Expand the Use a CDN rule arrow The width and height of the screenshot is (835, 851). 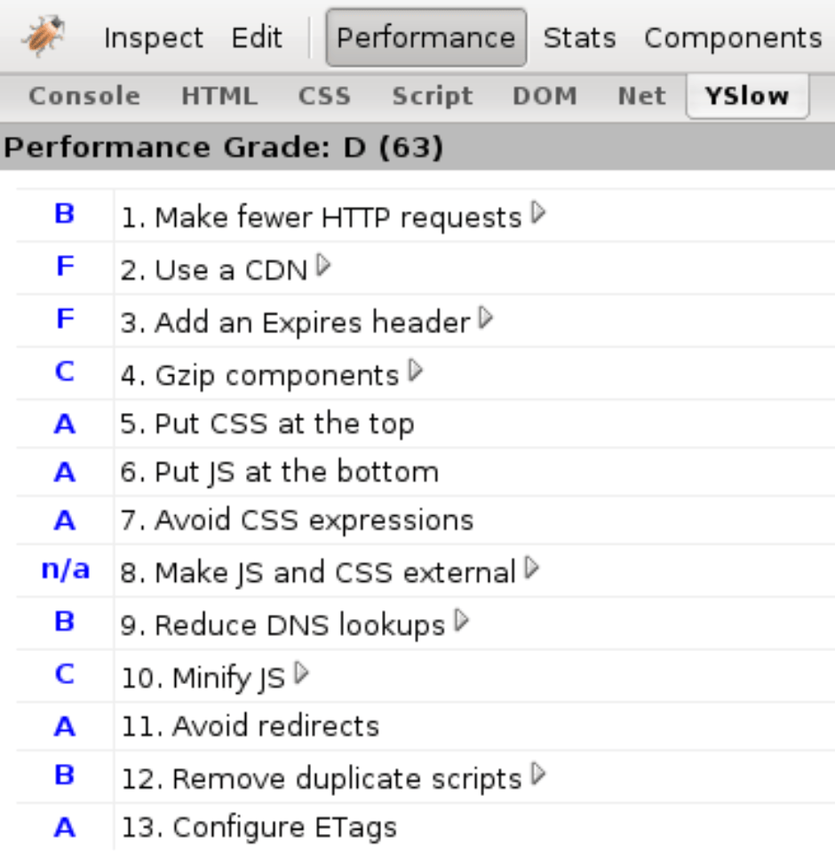coord(323,266)
